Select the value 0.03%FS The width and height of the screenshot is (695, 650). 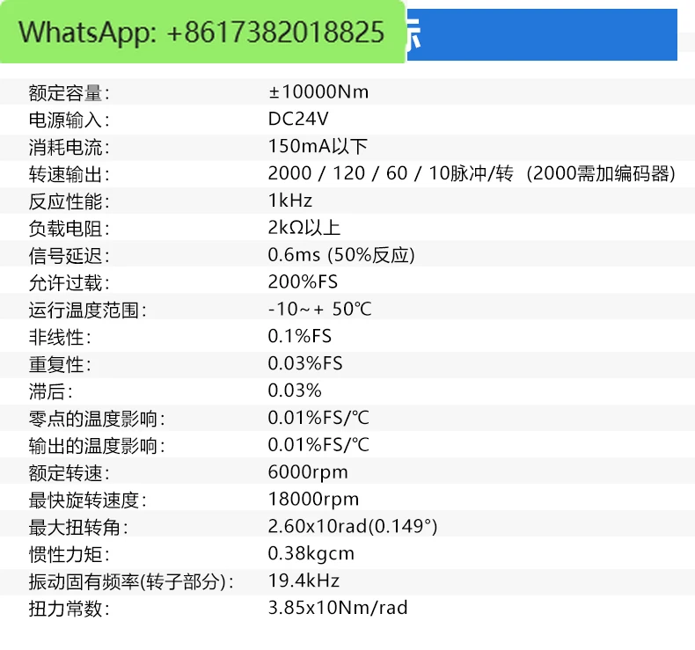(305, 363)
